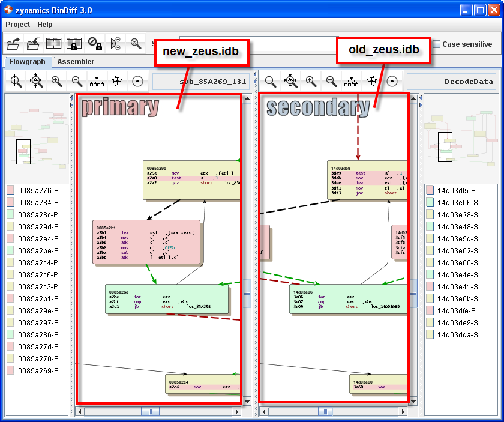Zoom in on the primary flowgraph
The height and width of the screenshot is (422, 504).
tap(56, 82)
